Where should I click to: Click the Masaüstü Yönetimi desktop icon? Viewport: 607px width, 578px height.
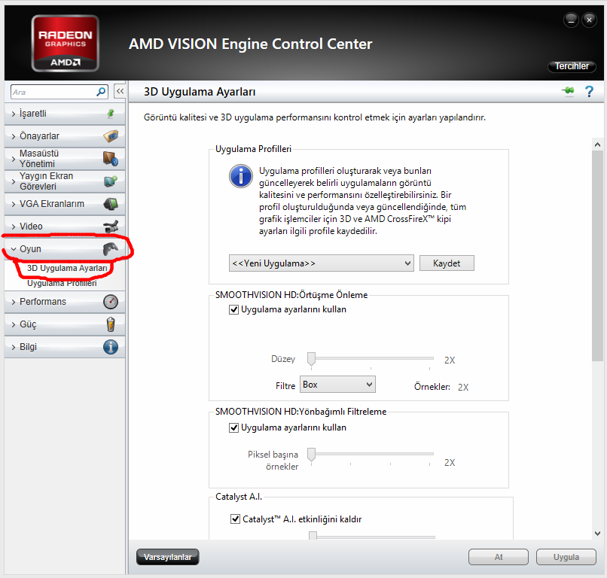pos(111,159)
